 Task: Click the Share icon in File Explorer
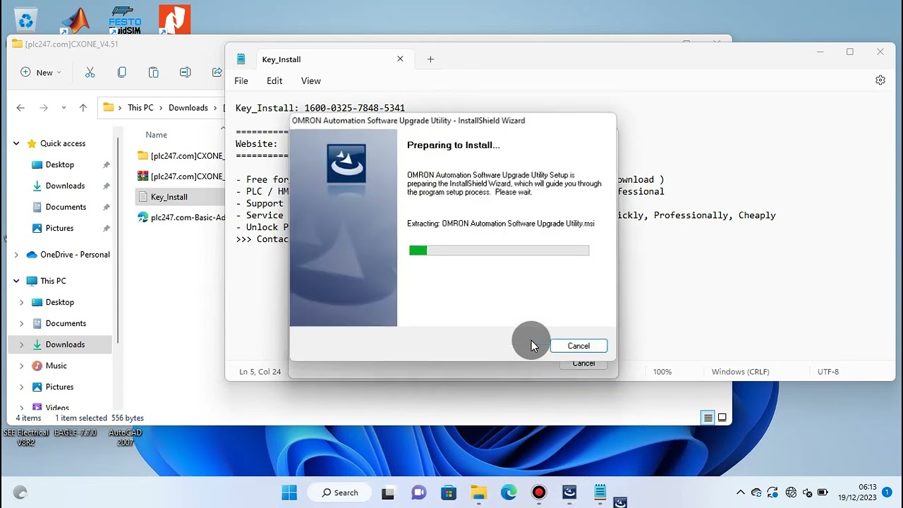click(217, 73)
